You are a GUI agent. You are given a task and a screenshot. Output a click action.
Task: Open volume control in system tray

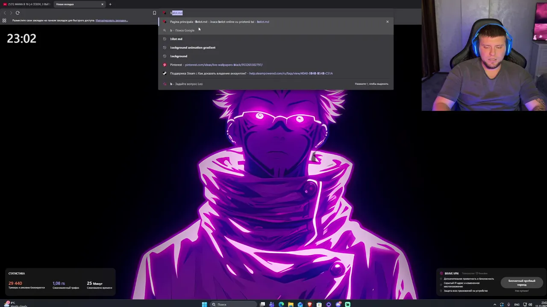click(530, 304)
